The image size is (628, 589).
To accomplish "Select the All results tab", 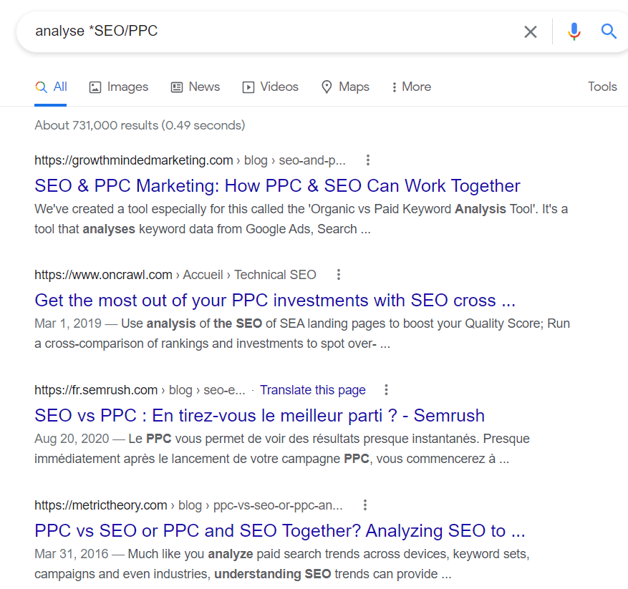I will 51,87.
